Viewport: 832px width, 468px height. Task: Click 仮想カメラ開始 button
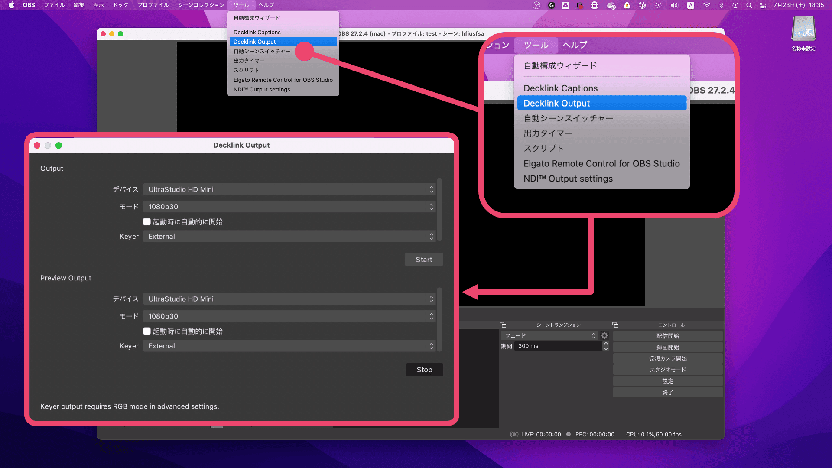668,358
